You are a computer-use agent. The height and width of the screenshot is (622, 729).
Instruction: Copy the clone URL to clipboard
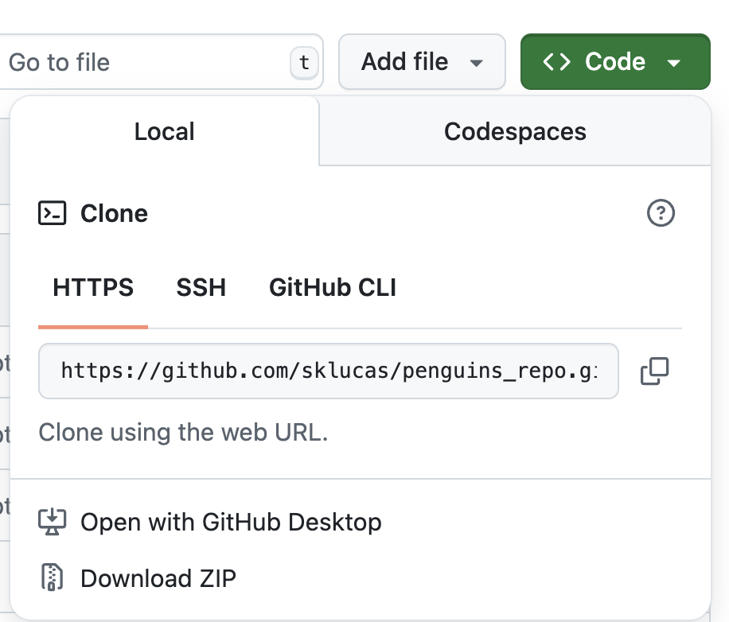click(655, 371)
